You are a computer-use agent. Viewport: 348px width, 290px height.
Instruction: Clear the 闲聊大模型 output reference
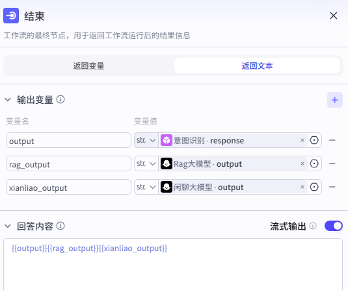pyautogui.click(x=302, y=187)
